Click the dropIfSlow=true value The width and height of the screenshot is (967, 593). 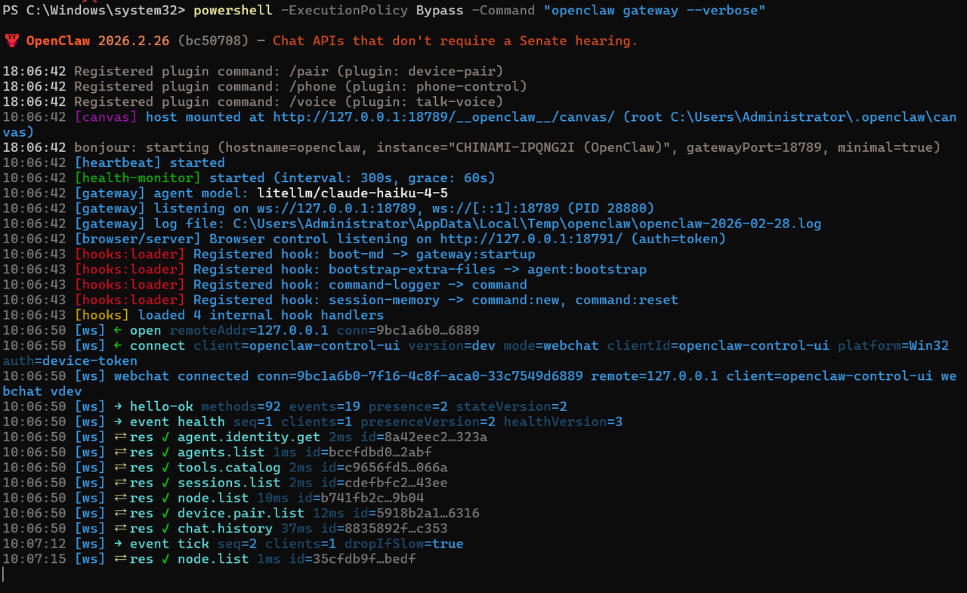pos(404,543)
